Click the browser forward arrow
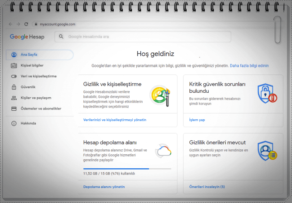Viewport: 292px width, 203px height. pyautogui.click(x=18, y=24)
